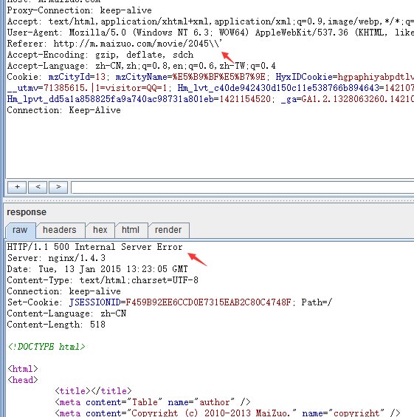The image size is (414, 417).
Task: Open the response headers tab
Action: [60, 230]
